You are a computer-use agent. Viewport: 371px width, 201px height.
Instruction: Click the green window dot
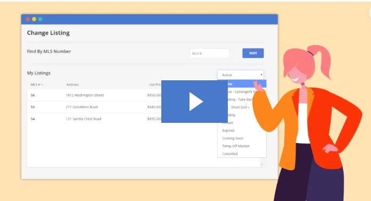pyautogui.click(x=40, y=19)
